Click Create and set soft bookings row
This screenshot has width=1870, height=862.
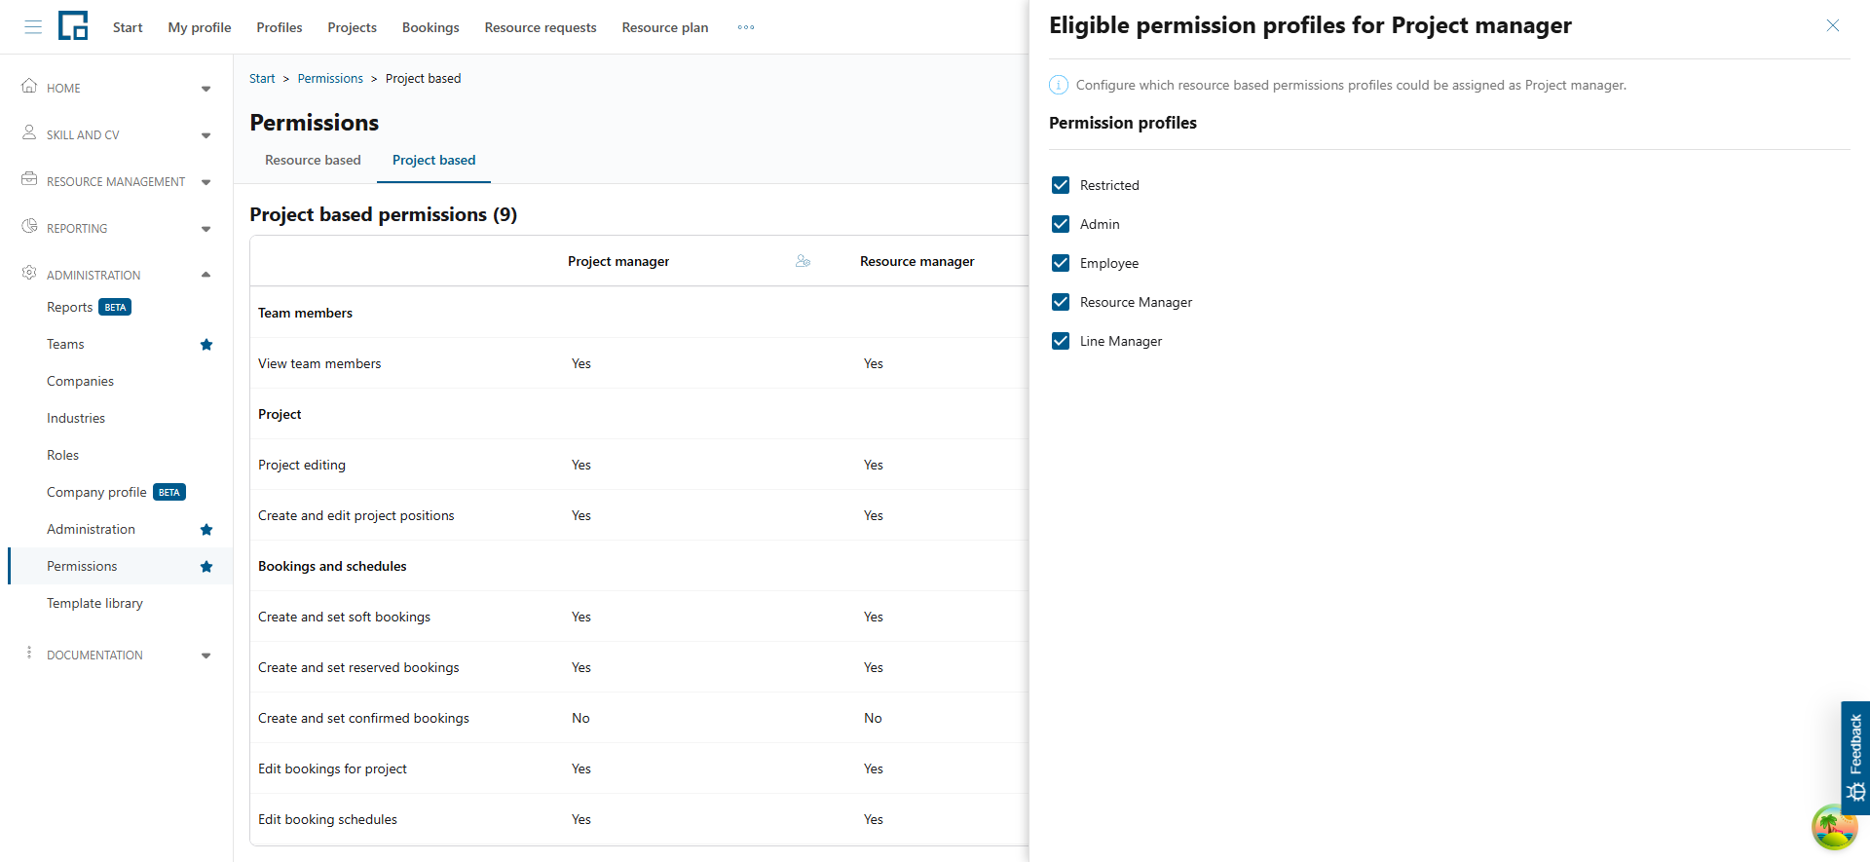[344, 617]
